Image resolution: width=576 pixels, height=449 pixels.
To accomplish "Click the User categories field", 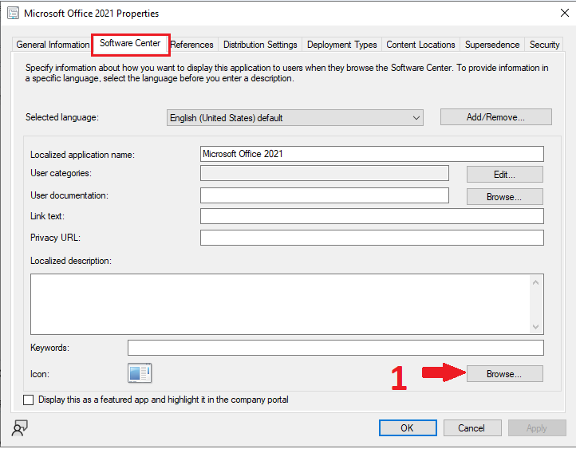I will tap(325, 173).
